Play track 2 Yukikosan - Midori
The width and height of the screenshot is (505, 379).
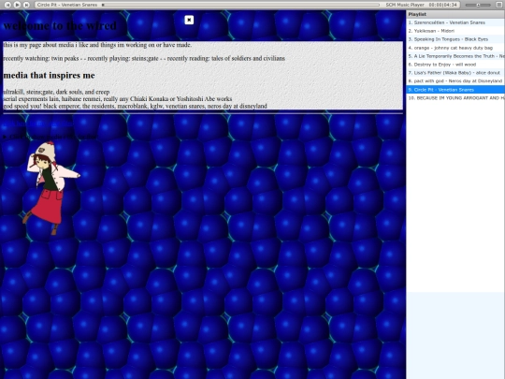coord(455,31)
